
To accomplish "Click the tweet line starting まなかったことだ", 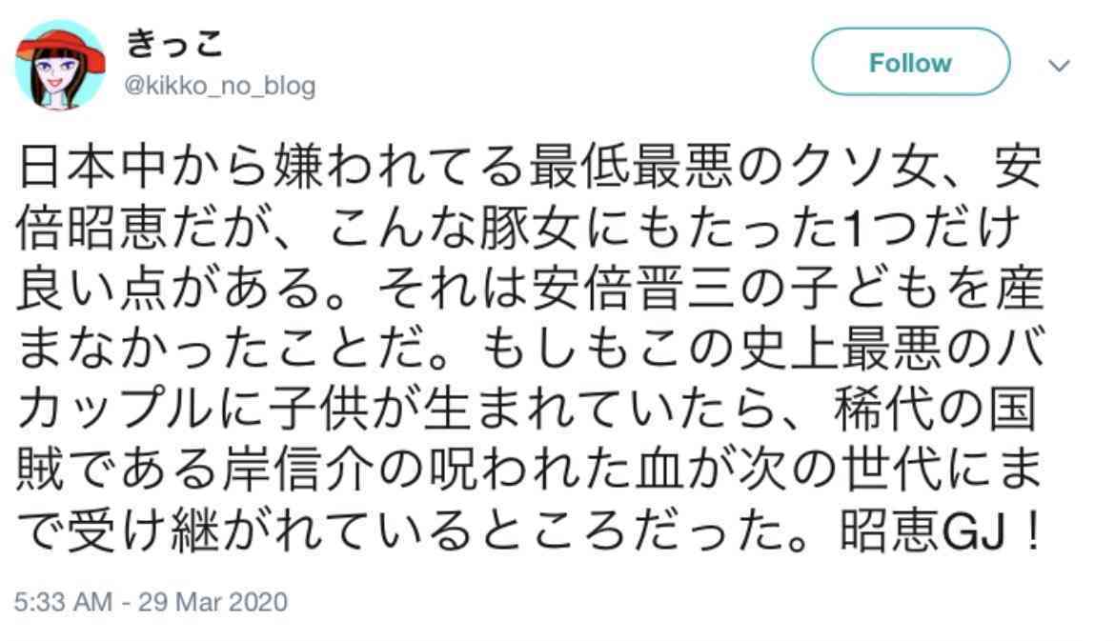I will [x=529, y=351].
